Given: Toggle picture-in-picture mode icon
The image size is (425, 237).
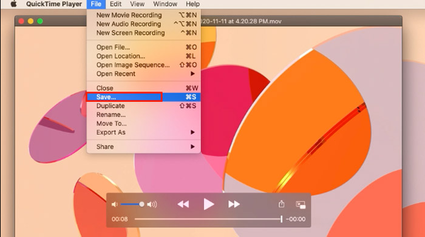Looking at the screenshot, I should [x=301, y=205].
